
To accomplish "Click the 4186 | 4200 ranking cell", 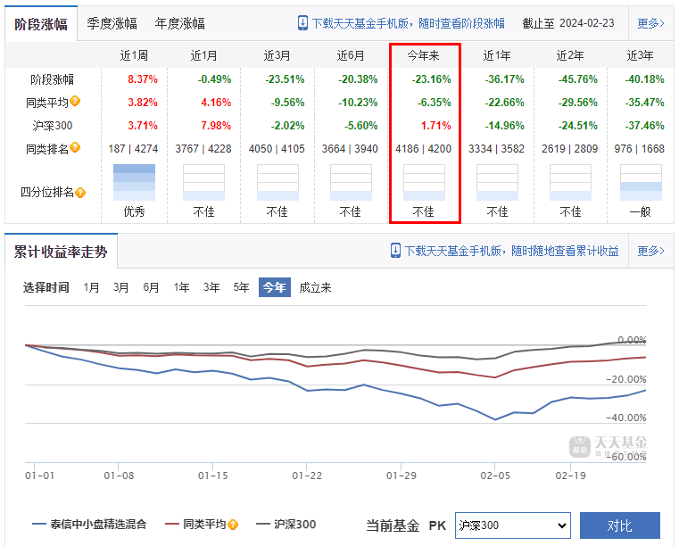I will (424, 149).
